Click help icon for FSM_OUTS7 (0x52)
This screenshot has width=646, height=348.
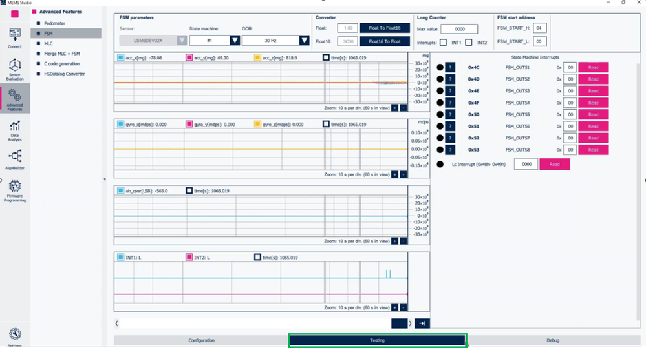click(x=450, y=138)
